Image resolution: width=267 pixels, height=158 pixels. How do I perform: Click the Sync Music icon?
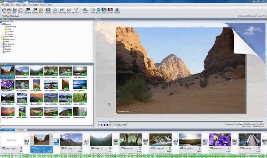pos(75,11)
